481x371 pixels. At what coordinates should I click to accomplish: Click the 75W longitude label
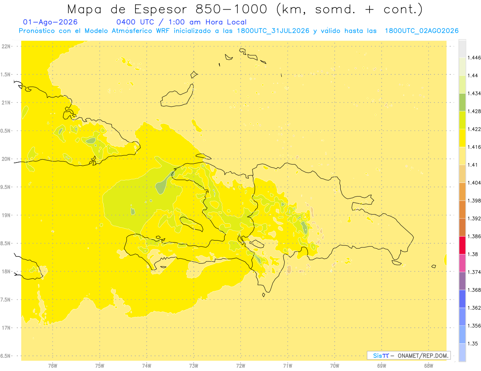coord(100,365)
